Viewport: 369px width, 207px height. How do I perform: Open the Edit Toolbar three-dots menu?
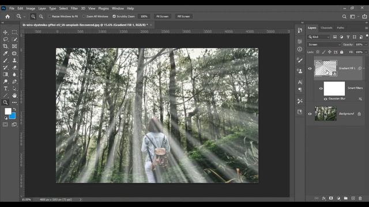14,102
